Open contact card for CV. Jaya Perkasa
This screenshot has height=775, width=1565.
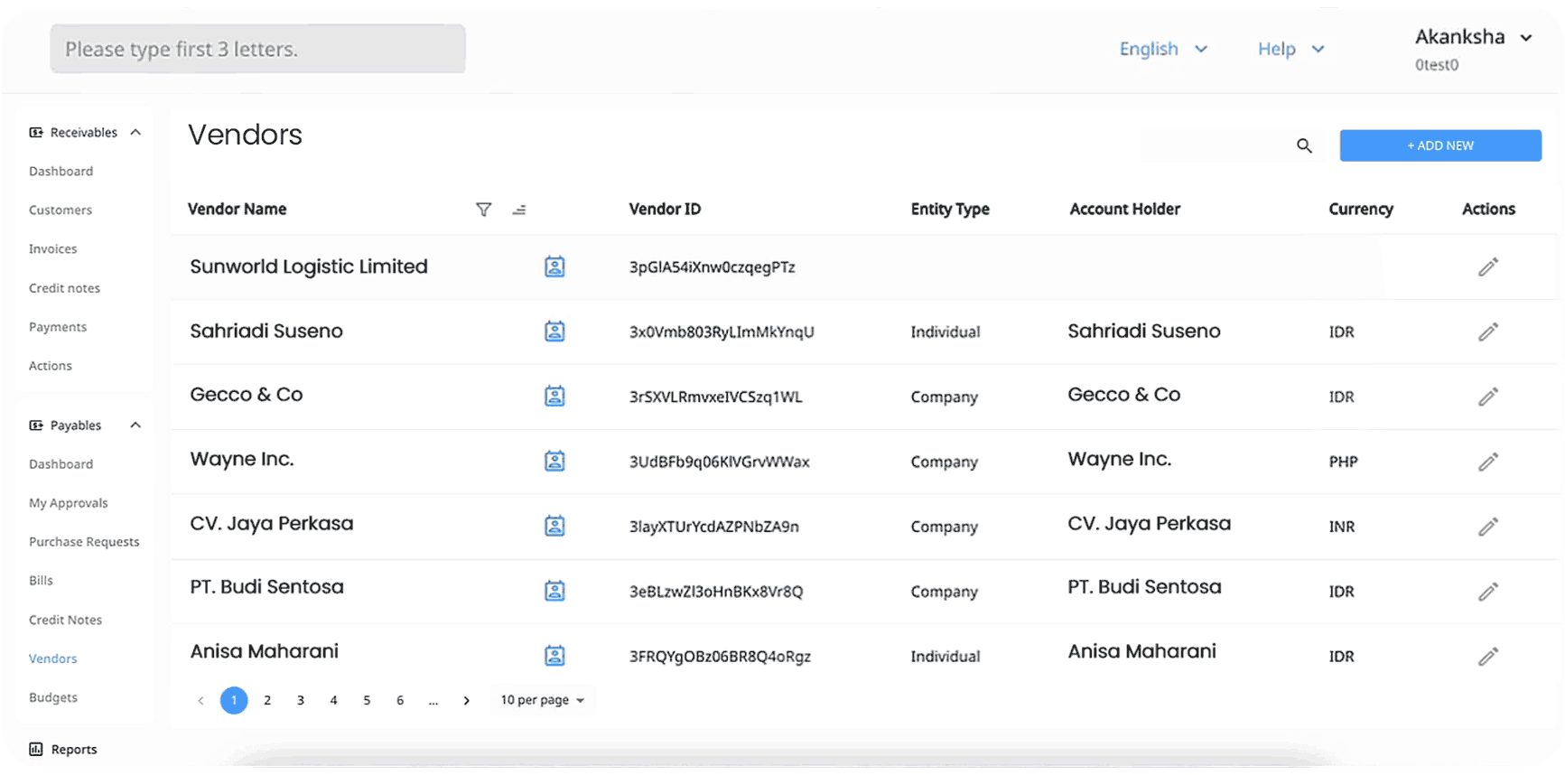point(554,526)
